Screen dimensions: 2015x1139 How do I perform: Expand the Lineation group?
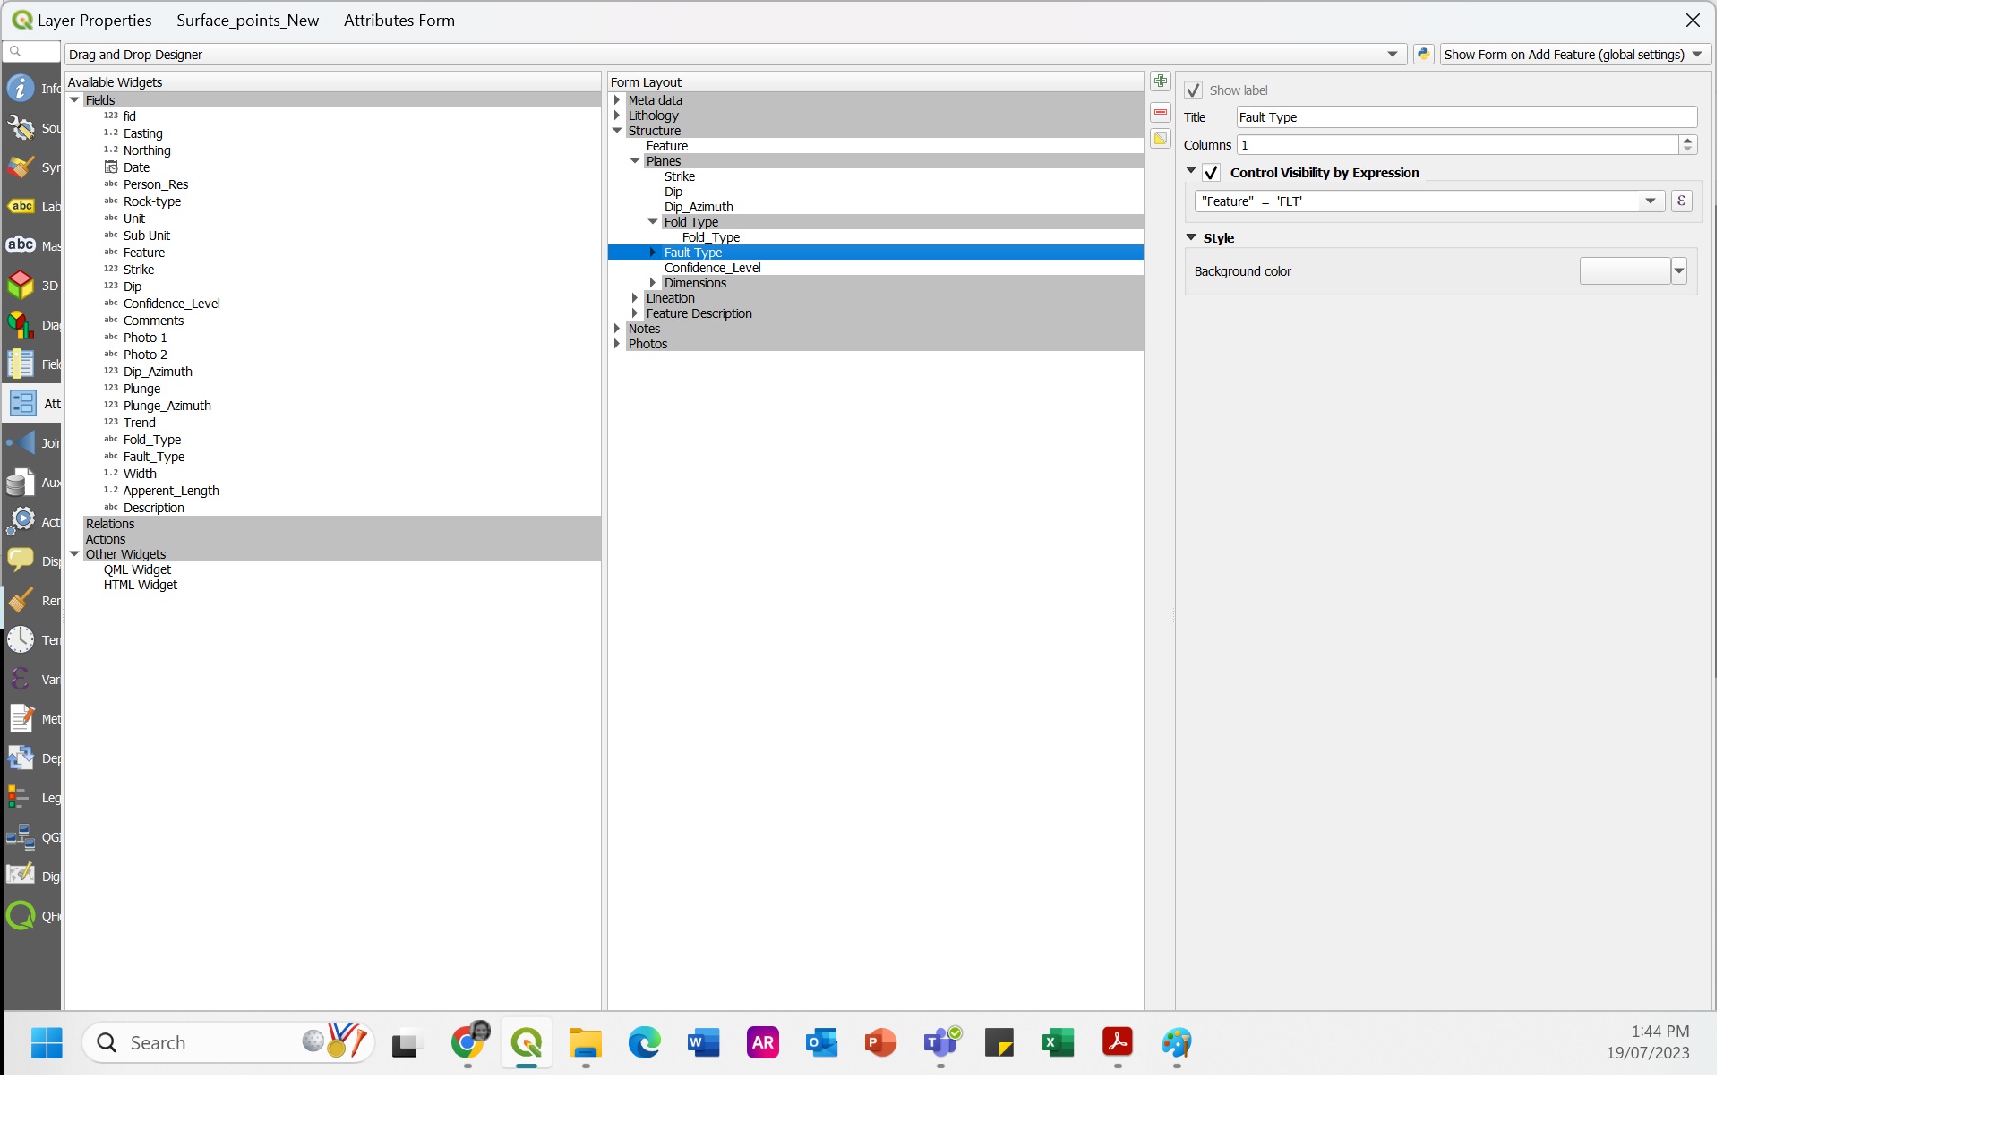(635, 298)
